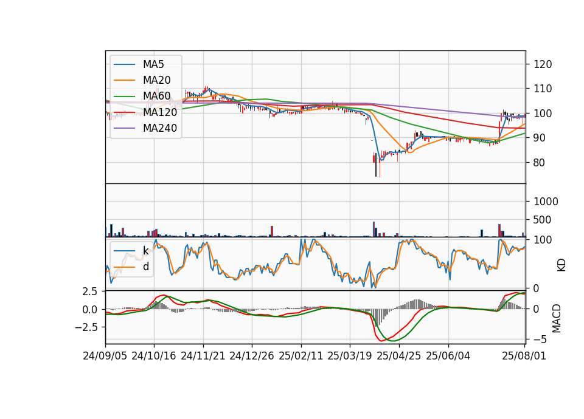Viewport: 584px width, 419px height.
Task: Click the 25/02/11 date label
Action: click(301, 356)
